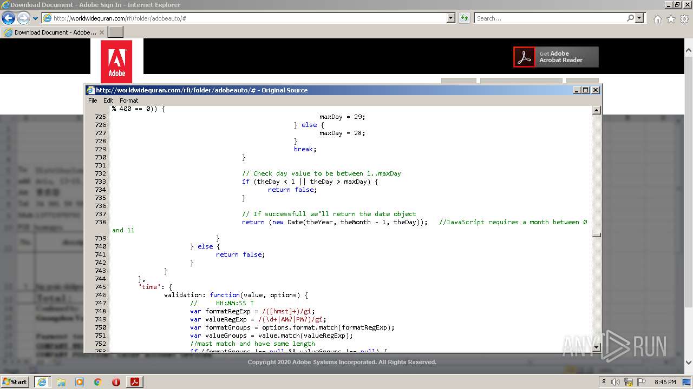
Task: Open the red Opera taskbar icon
Action: (116, 381)
